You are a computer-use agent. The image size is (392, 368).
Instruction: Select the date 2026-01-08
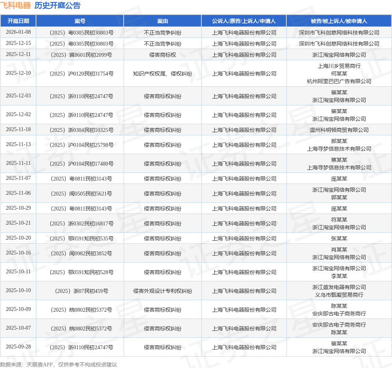pyautogui.click(x=18, y=32)
